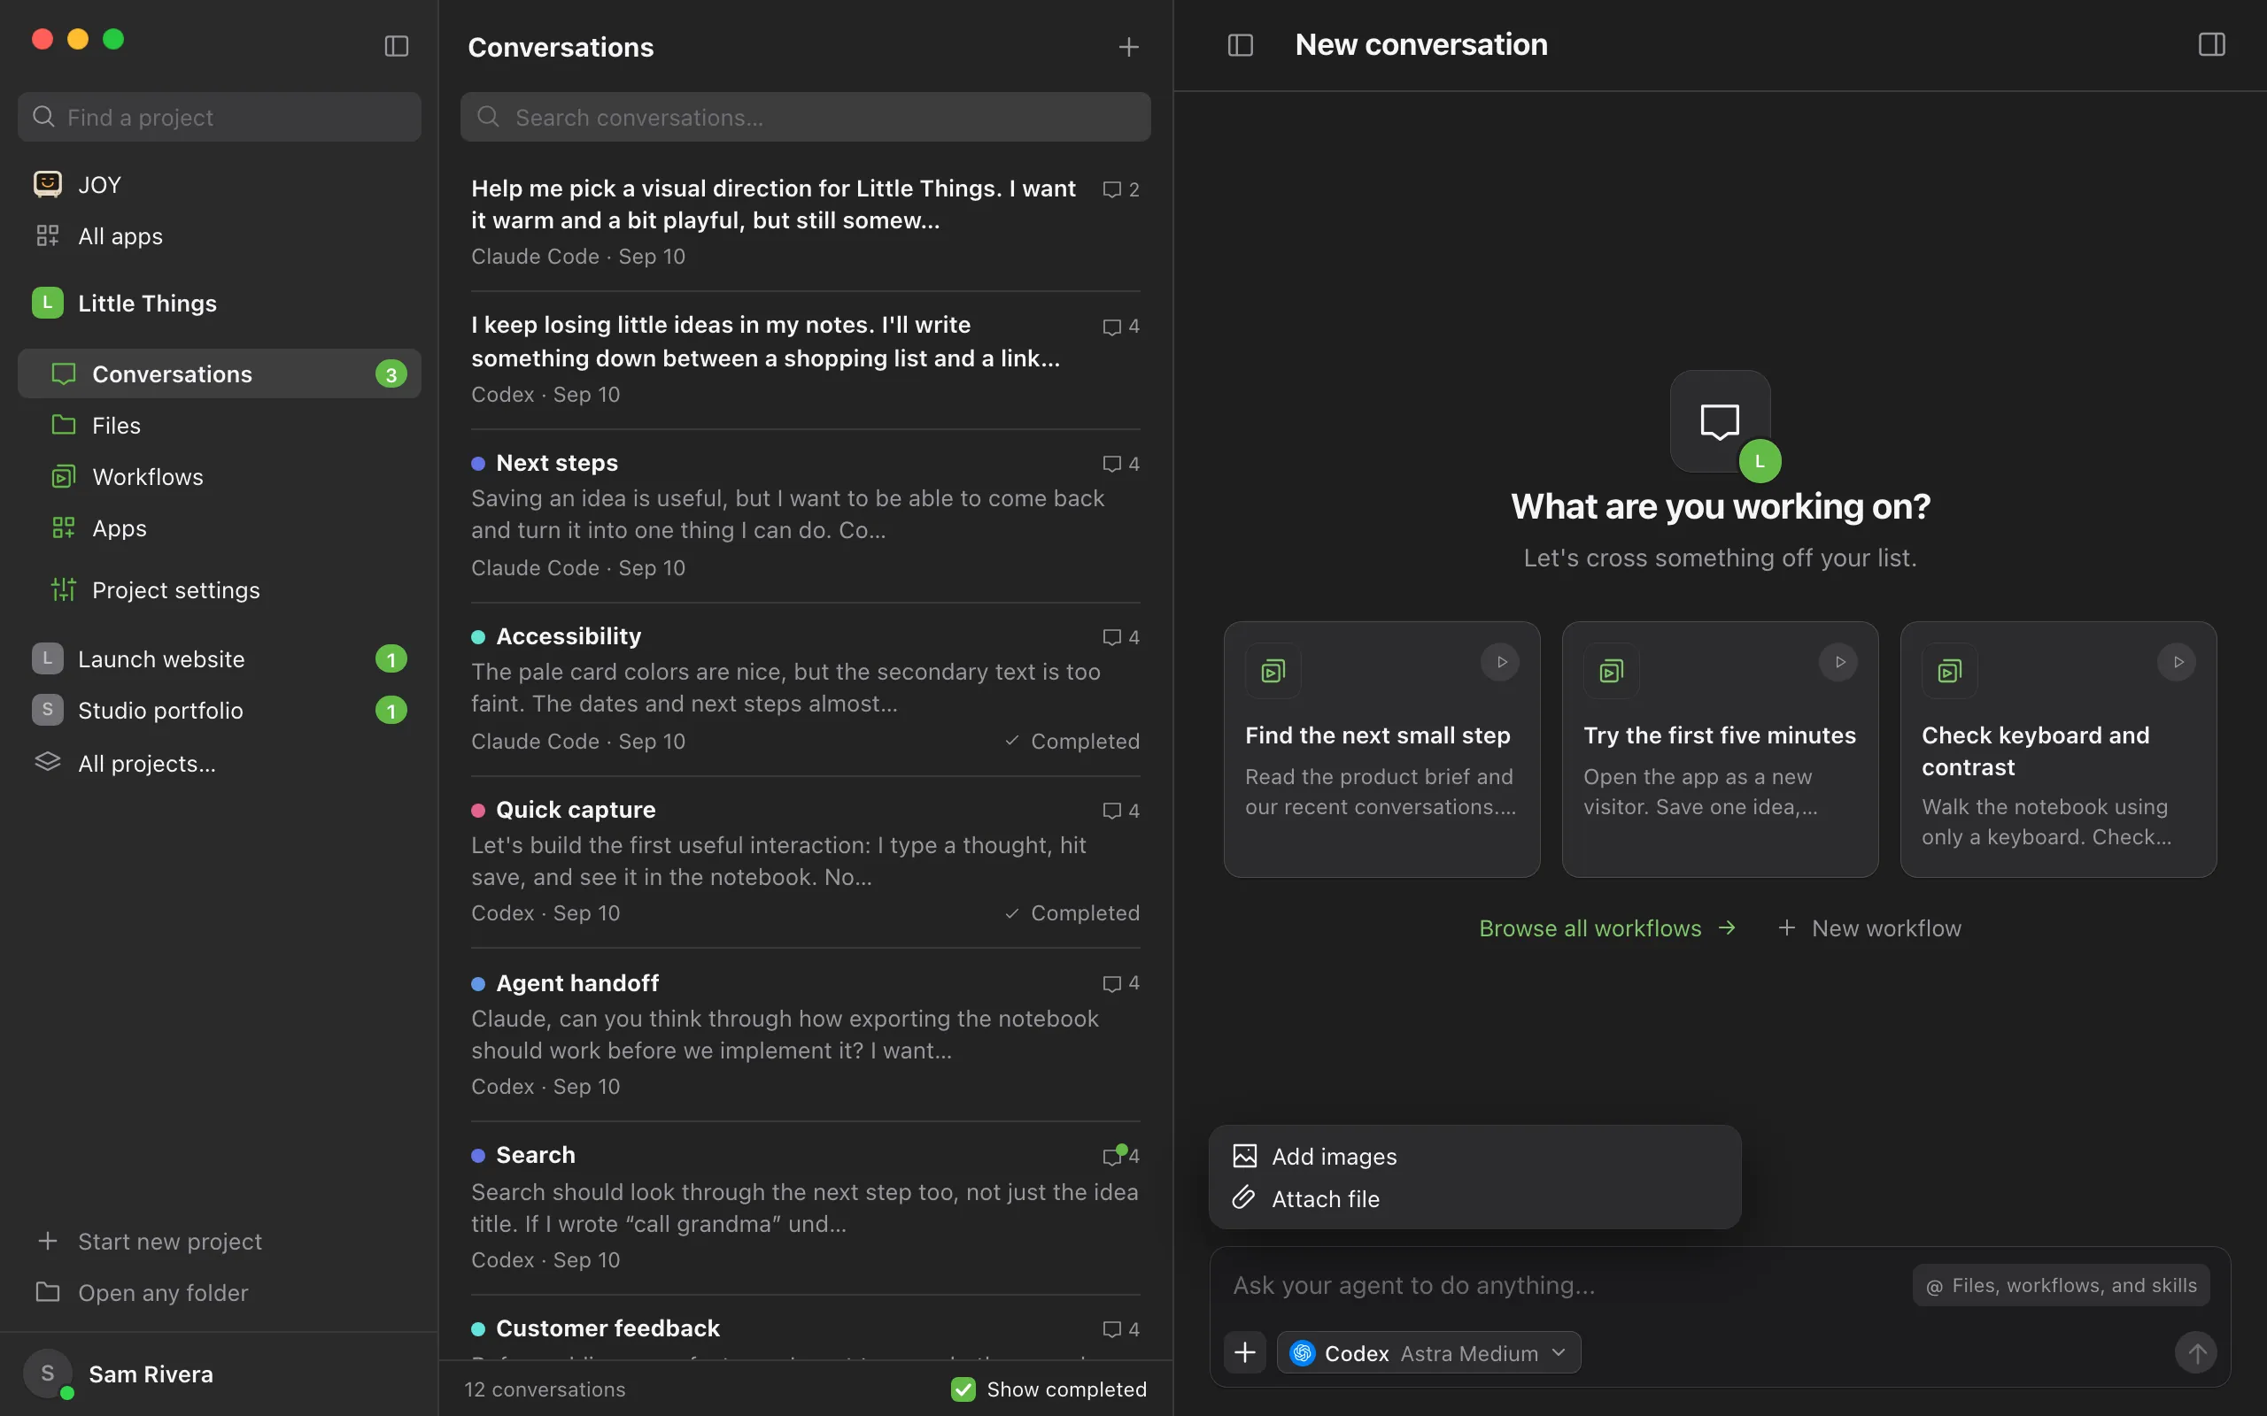Click the New workflow button
Image resolution: width=2267 pixels, height=1416 pixels.
[1869, 928]
